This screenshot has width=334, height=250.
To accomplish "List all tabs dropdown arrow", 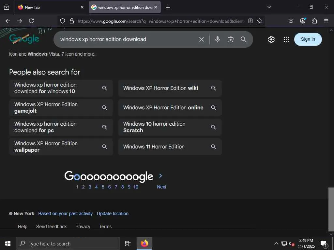I will 269,7.
